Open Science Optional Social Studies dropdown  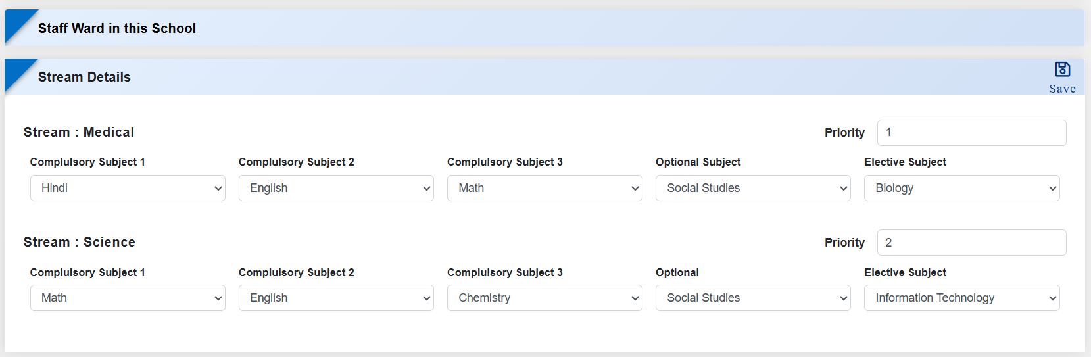click(752, 298)
